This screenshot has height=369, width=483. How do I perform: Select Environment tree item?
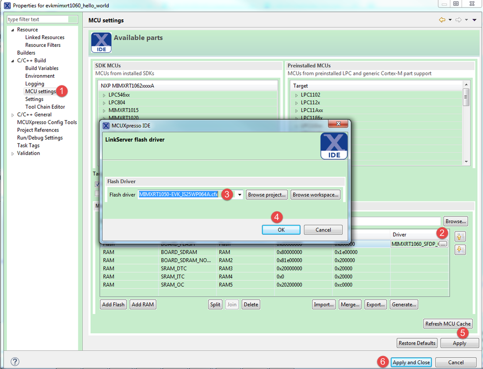40,76
